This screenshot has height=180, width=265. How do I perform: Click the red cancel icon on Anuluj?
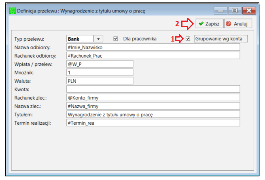pos(229,23)
